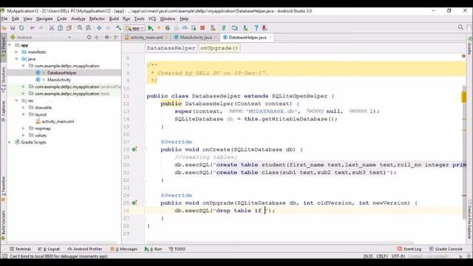The width and height of the screenshot is (473, 266).
Task: Open the profiler via the gauge toolbar icon
Action: pyautogui.click(x=185, y=28)
